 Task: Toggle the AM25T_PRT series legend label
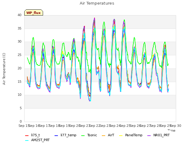40,140
